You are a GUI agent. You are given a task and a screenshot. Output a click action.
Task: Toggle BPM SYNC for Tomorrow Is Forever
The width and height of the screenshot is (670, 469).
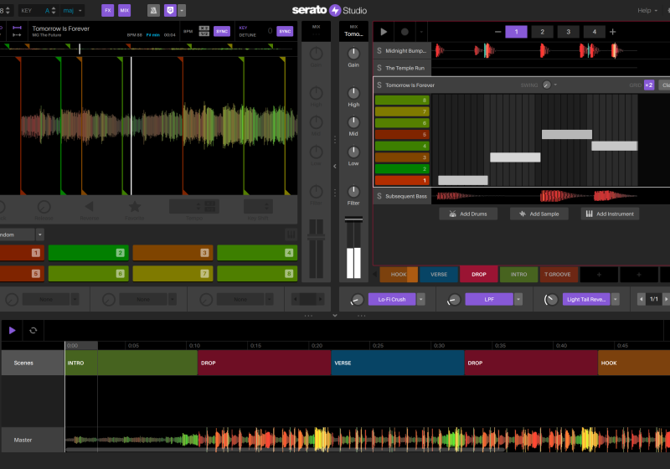[x=222, y=31]
